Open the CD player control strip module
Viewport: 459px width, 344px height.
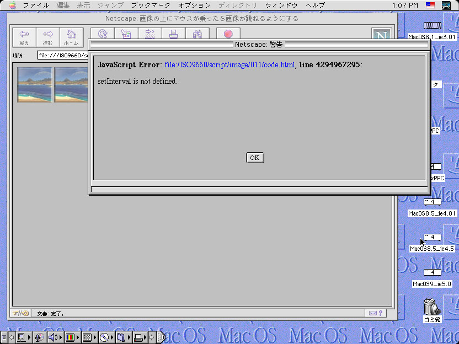106,337
